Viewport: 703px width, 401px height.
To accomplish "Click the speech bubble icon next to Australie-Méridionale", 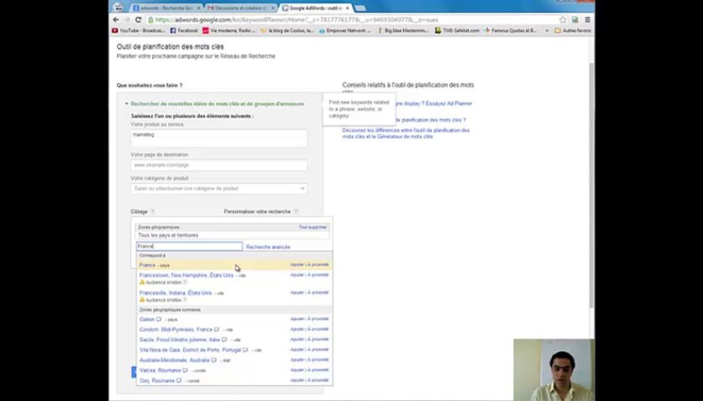I will point(214,360).
